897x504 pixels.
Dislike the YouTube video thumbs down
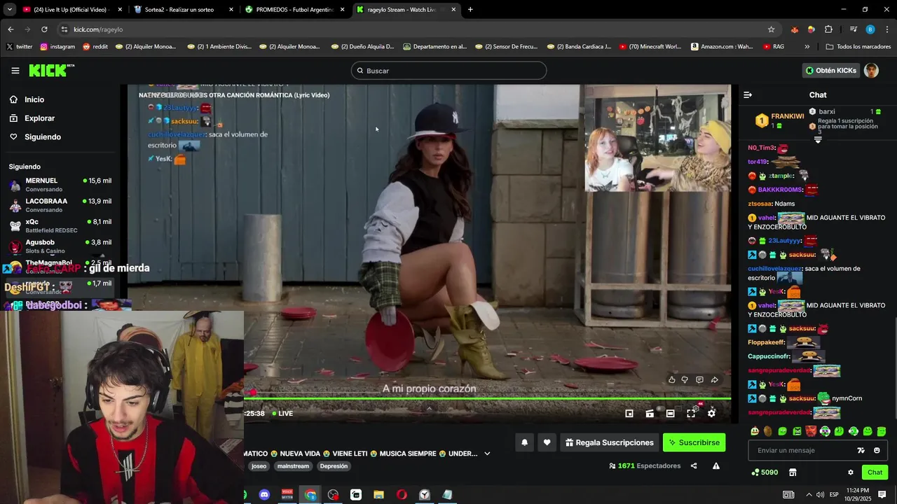[685, 380]
